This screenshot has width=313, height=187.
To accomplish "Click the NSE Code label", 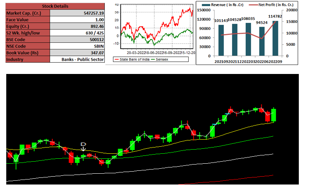I will (x=16, y=46).
